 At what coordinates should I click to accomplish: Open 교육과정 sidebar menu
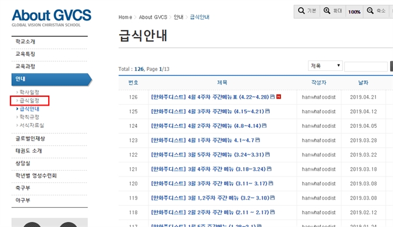(x=25, y=66)
